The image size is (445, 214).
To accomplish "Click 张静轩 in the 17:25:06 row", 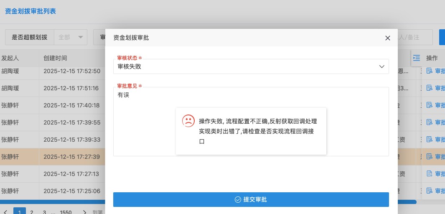I will click(x=10, y=191).
